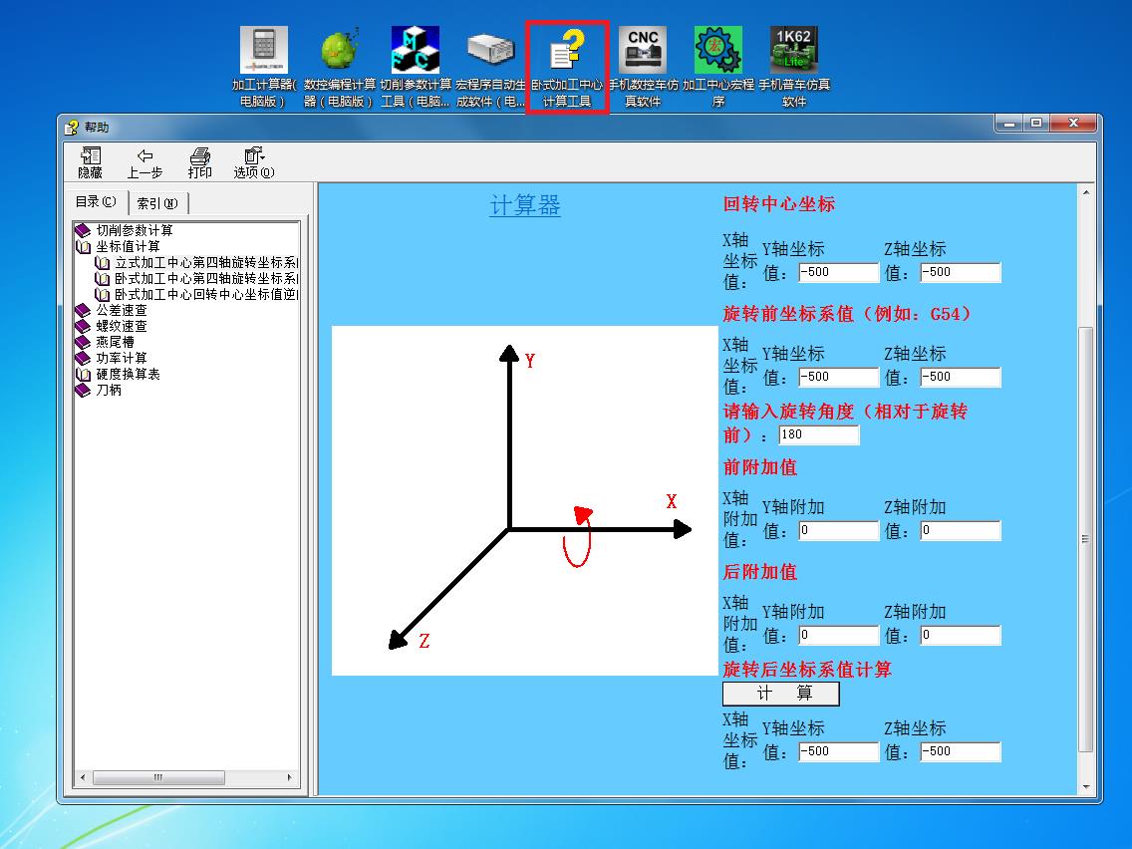Click the tree pane left scroll arrow
The width and height of the screenshot is (1132, 849).
point(83,777)
